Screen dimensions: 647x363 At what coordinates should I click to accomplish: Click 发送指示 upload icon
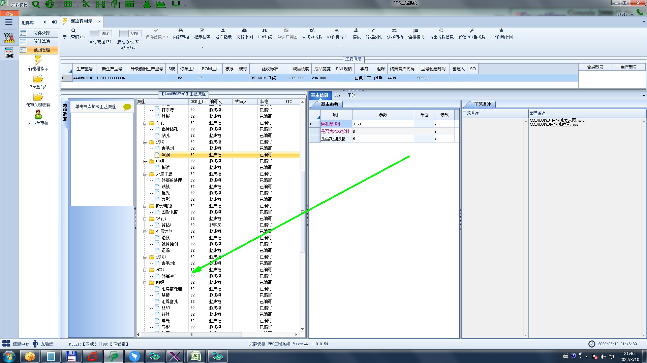[x=223, y=31]
